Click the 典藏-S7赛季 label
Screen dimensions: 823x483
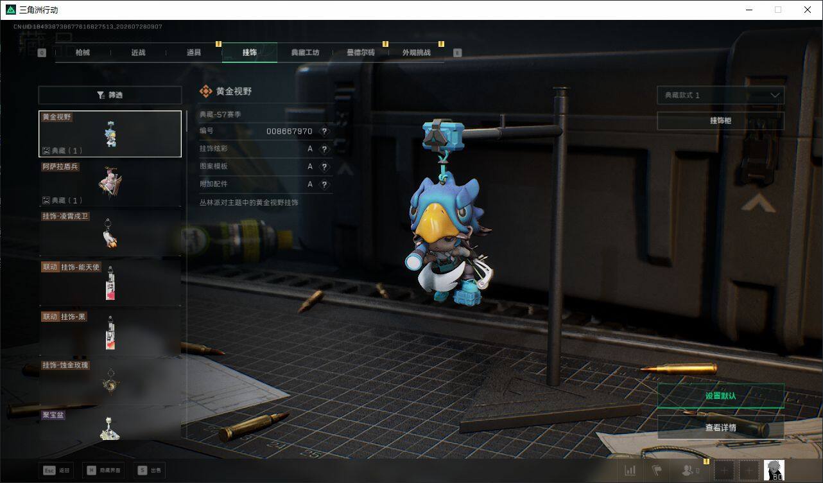pos(220,114)
